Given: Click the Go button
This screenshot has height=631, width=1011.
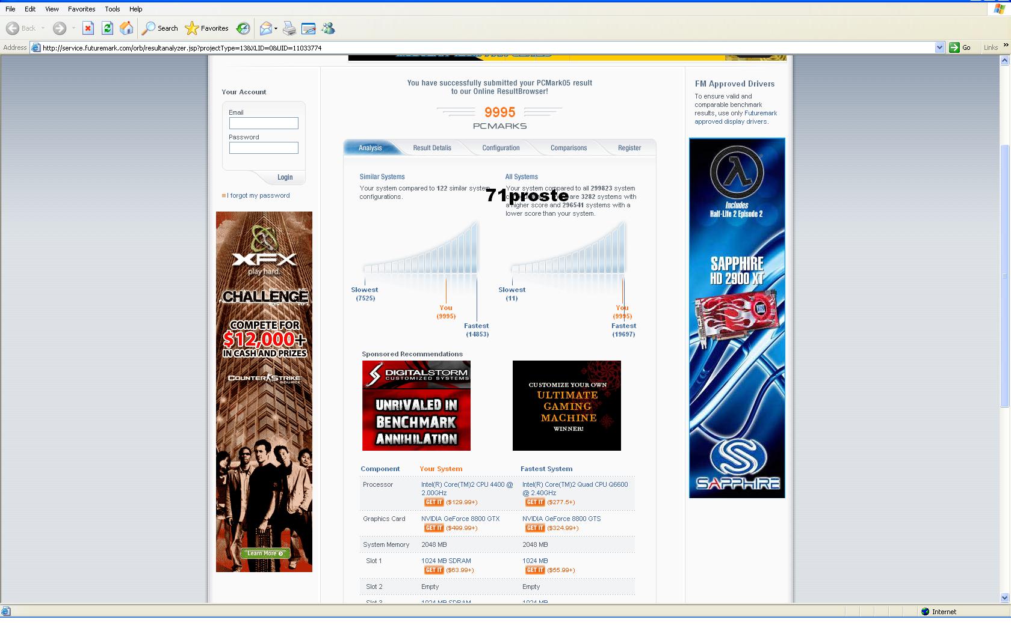Looking at the screenshot, I should click(x=960, y=47).
